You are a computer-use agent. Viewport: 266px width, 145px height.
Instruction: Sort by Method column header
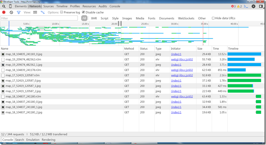(131, 49)
